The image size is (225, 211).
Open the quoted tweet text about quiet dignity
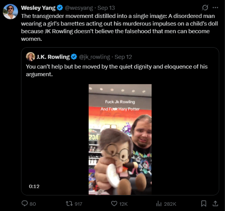117,70
